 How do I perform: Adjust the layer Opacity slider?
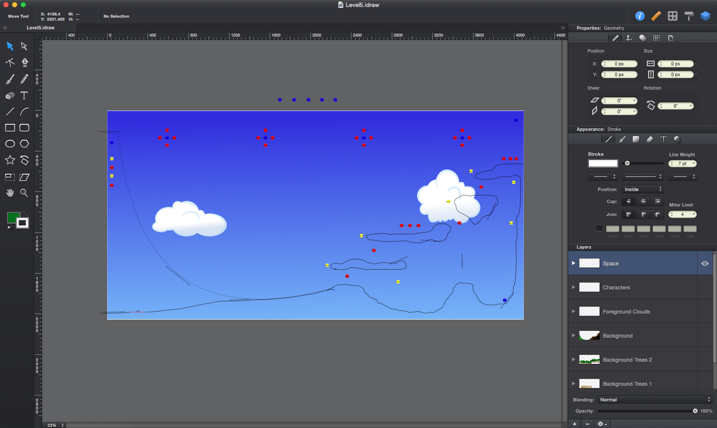pyautogui.click(x=647, y=411)
